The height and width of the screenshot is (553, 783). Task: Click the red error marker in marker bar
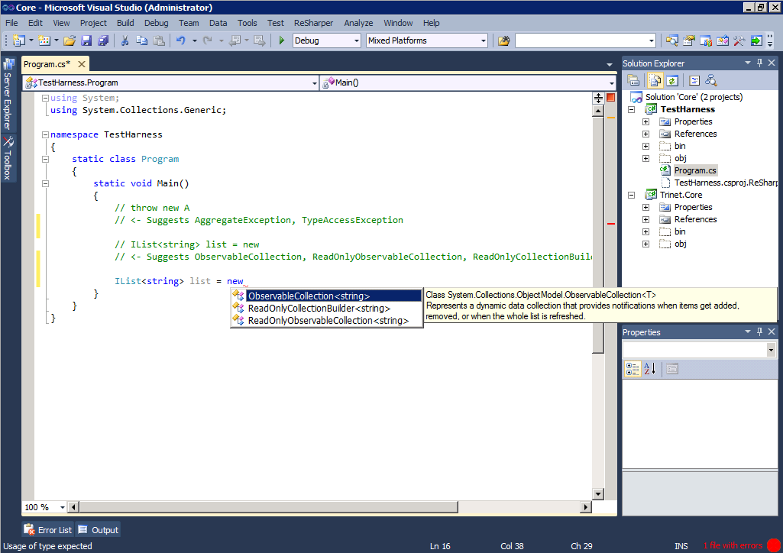tap(610, 224)
